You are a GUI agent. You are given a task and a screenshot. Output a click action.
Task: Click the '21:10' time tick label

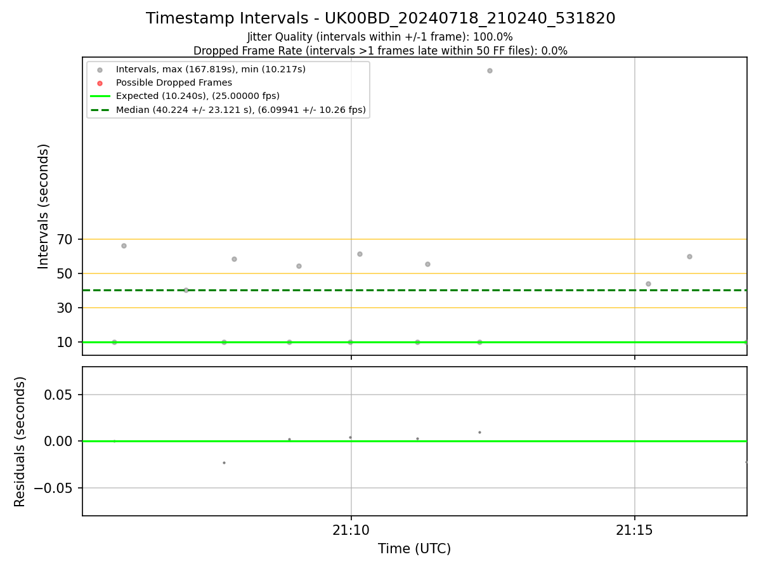(351, 532)
